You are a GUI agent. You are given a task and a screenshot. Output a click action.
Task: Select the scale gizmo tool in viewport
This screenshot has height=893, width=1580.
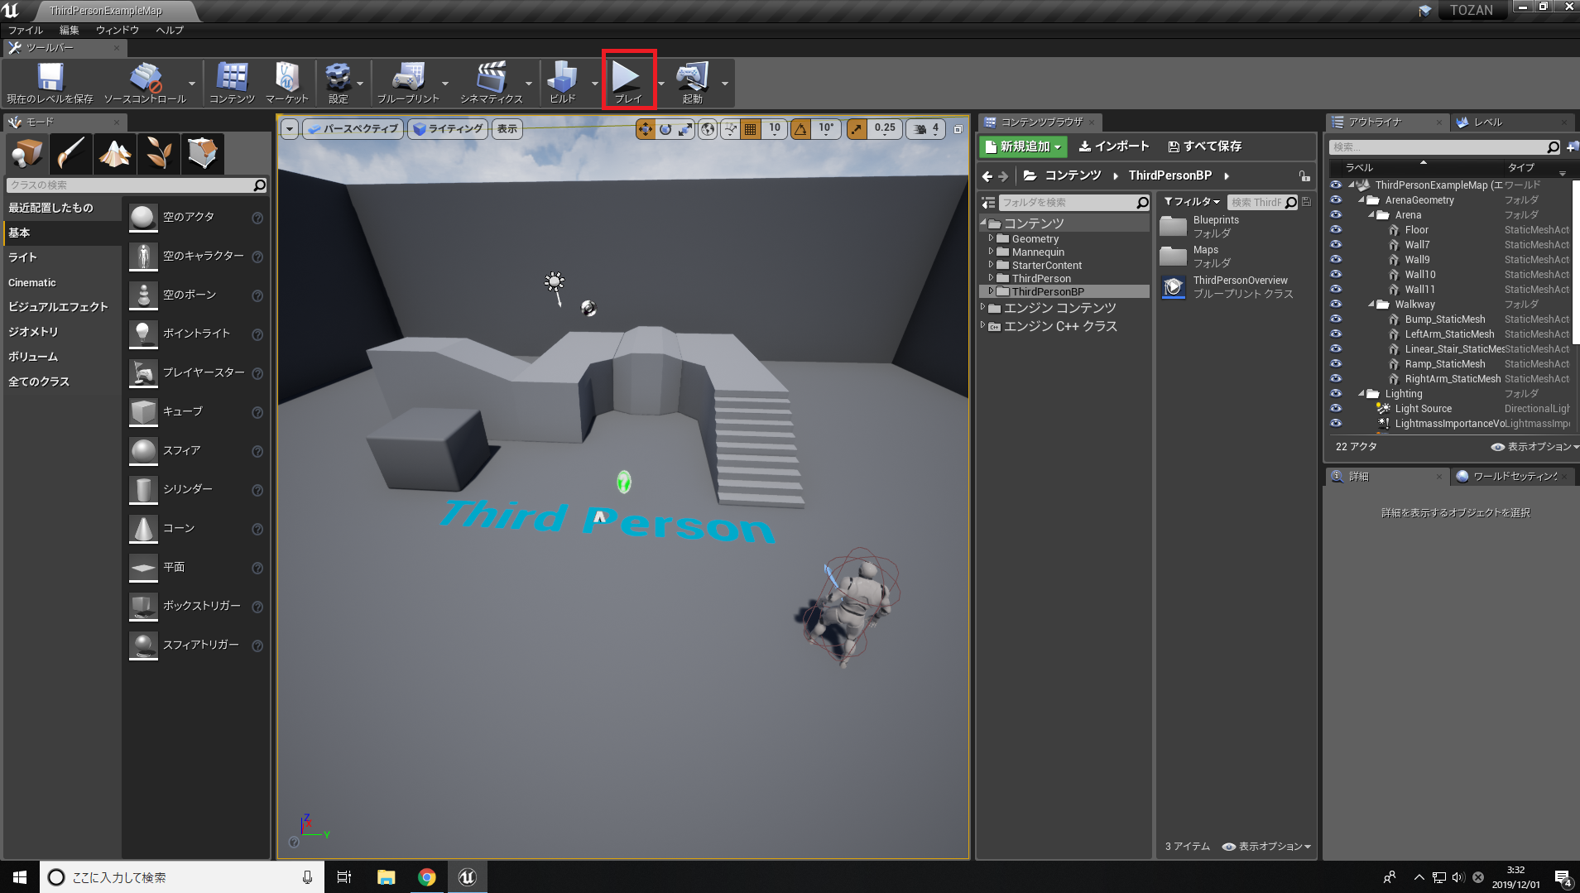click(x=685, y=129)
